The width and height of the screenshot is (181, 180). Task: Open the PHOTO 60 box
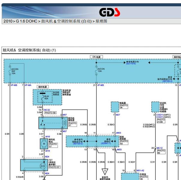click(161, 152)
